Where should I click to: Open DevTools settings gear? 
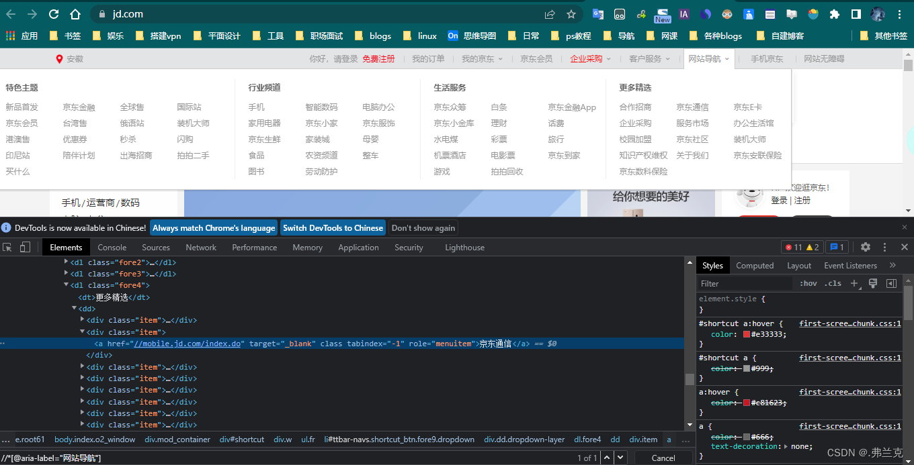click(x=866, y=248)
